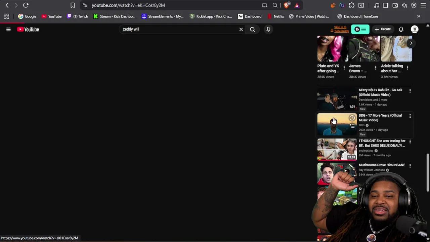430x242 pixels.
Task: Open the Netflix bookmark
Action: [276, 16]
